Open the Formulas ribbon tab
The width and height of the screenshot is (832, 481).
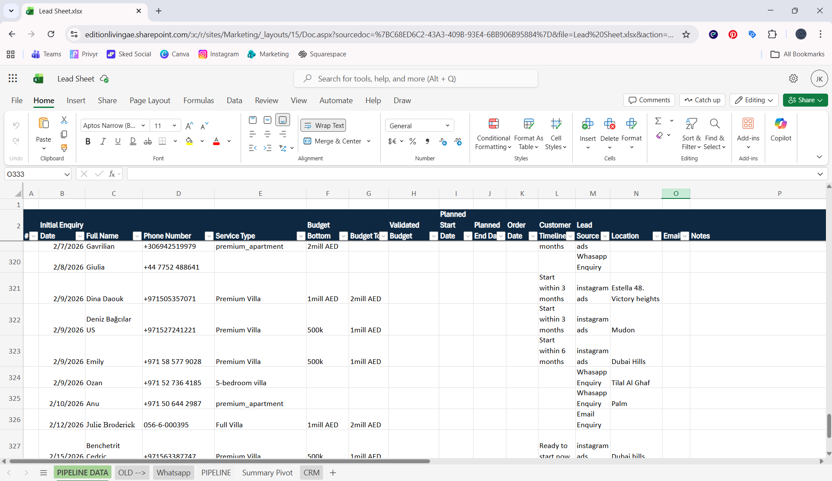click(x=199, y=101)
